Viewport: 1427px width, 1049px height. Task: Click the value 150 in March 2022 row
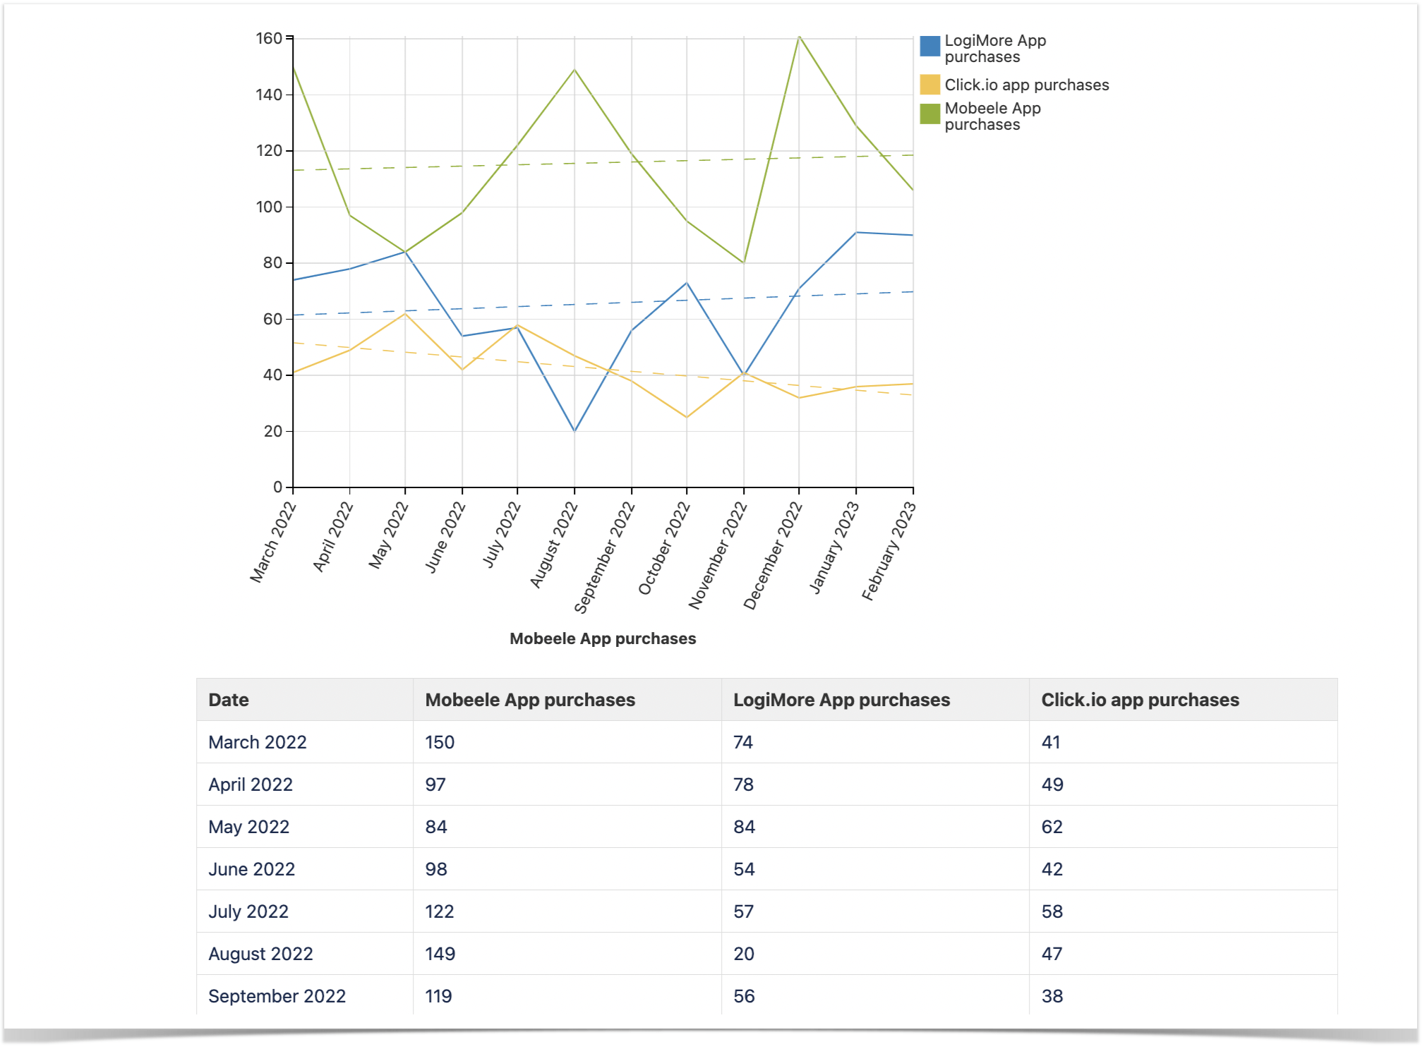pos(440,742)
